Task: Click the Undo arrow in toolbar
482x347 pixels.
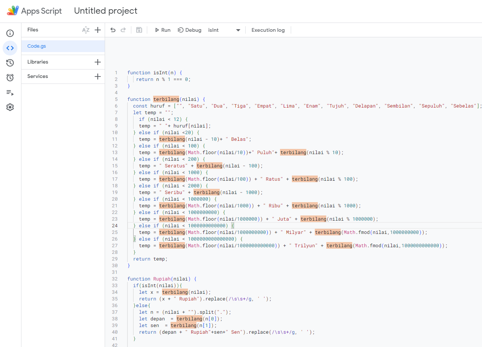Action: 113,30
